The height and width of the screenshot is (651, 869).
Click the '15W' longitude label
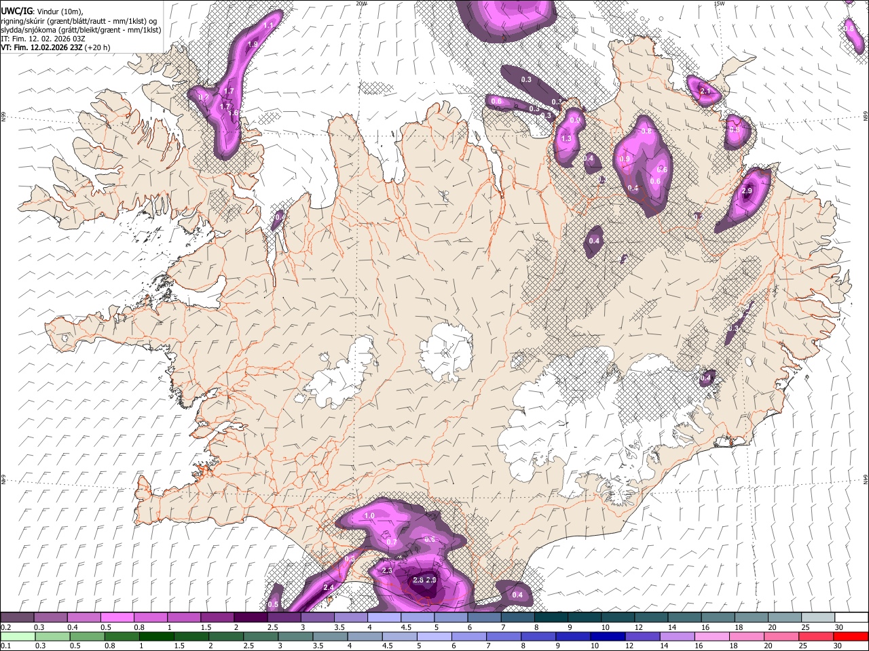click(x=719, y=3)
